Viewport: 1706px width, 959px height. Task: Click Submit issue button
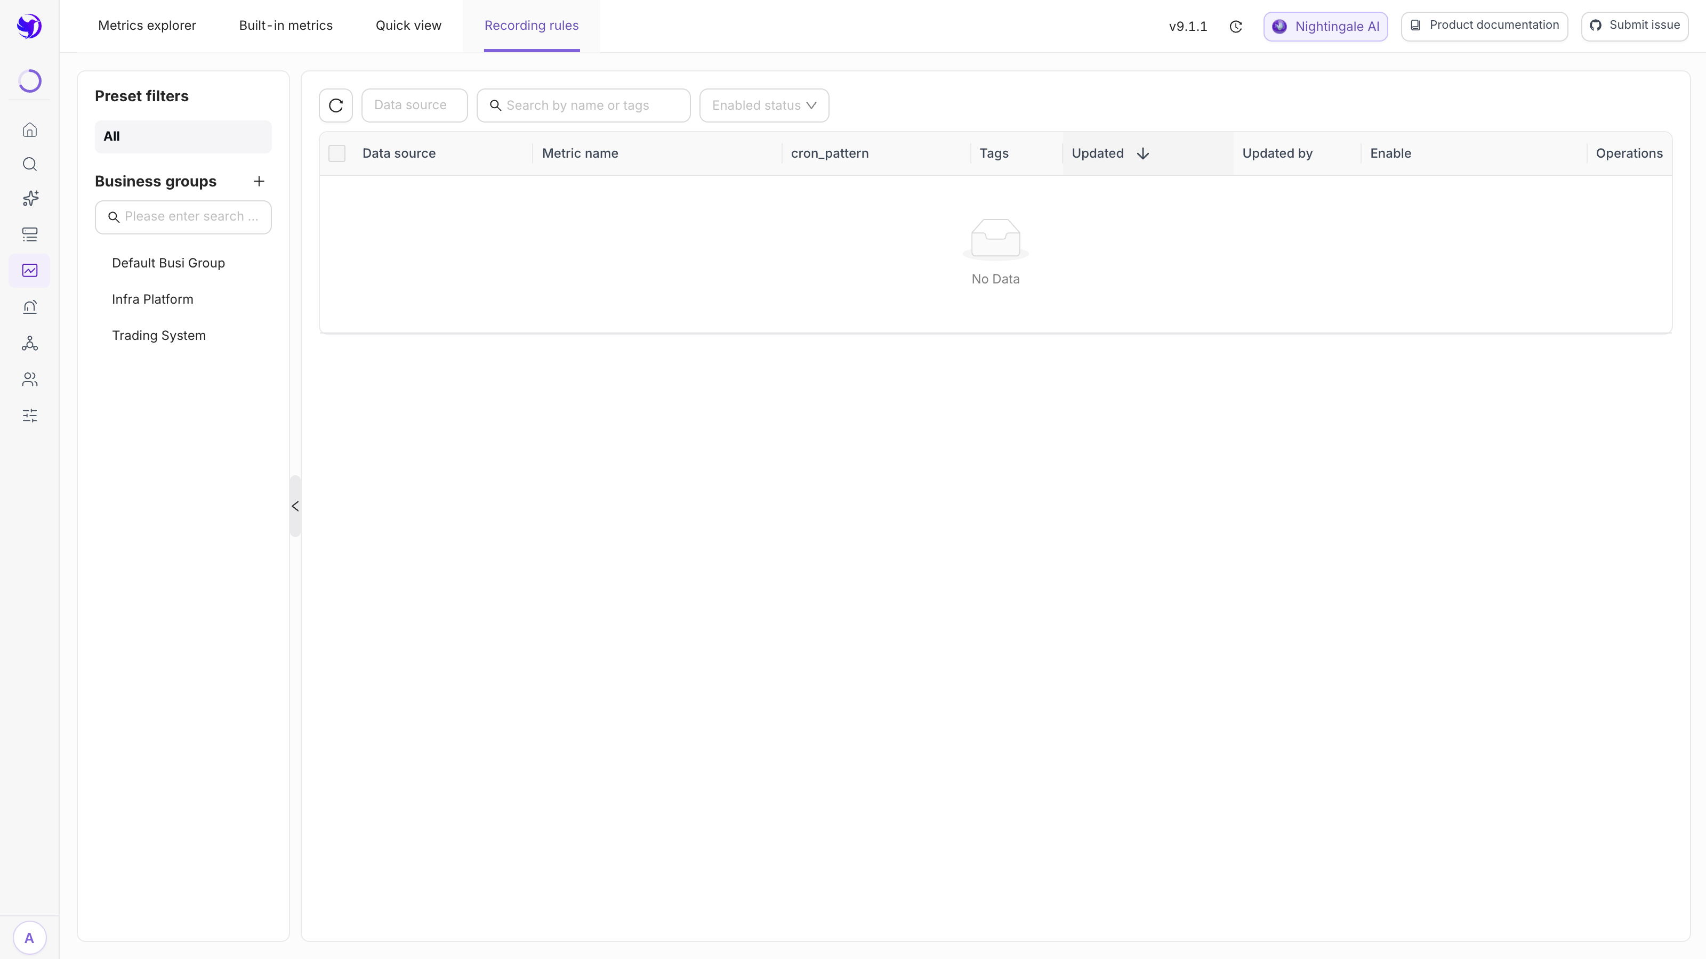point(1635,27)
